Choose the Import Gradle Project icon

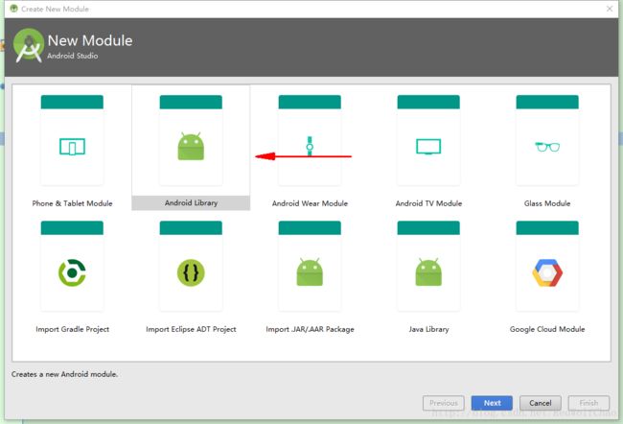tap(72, 272)
